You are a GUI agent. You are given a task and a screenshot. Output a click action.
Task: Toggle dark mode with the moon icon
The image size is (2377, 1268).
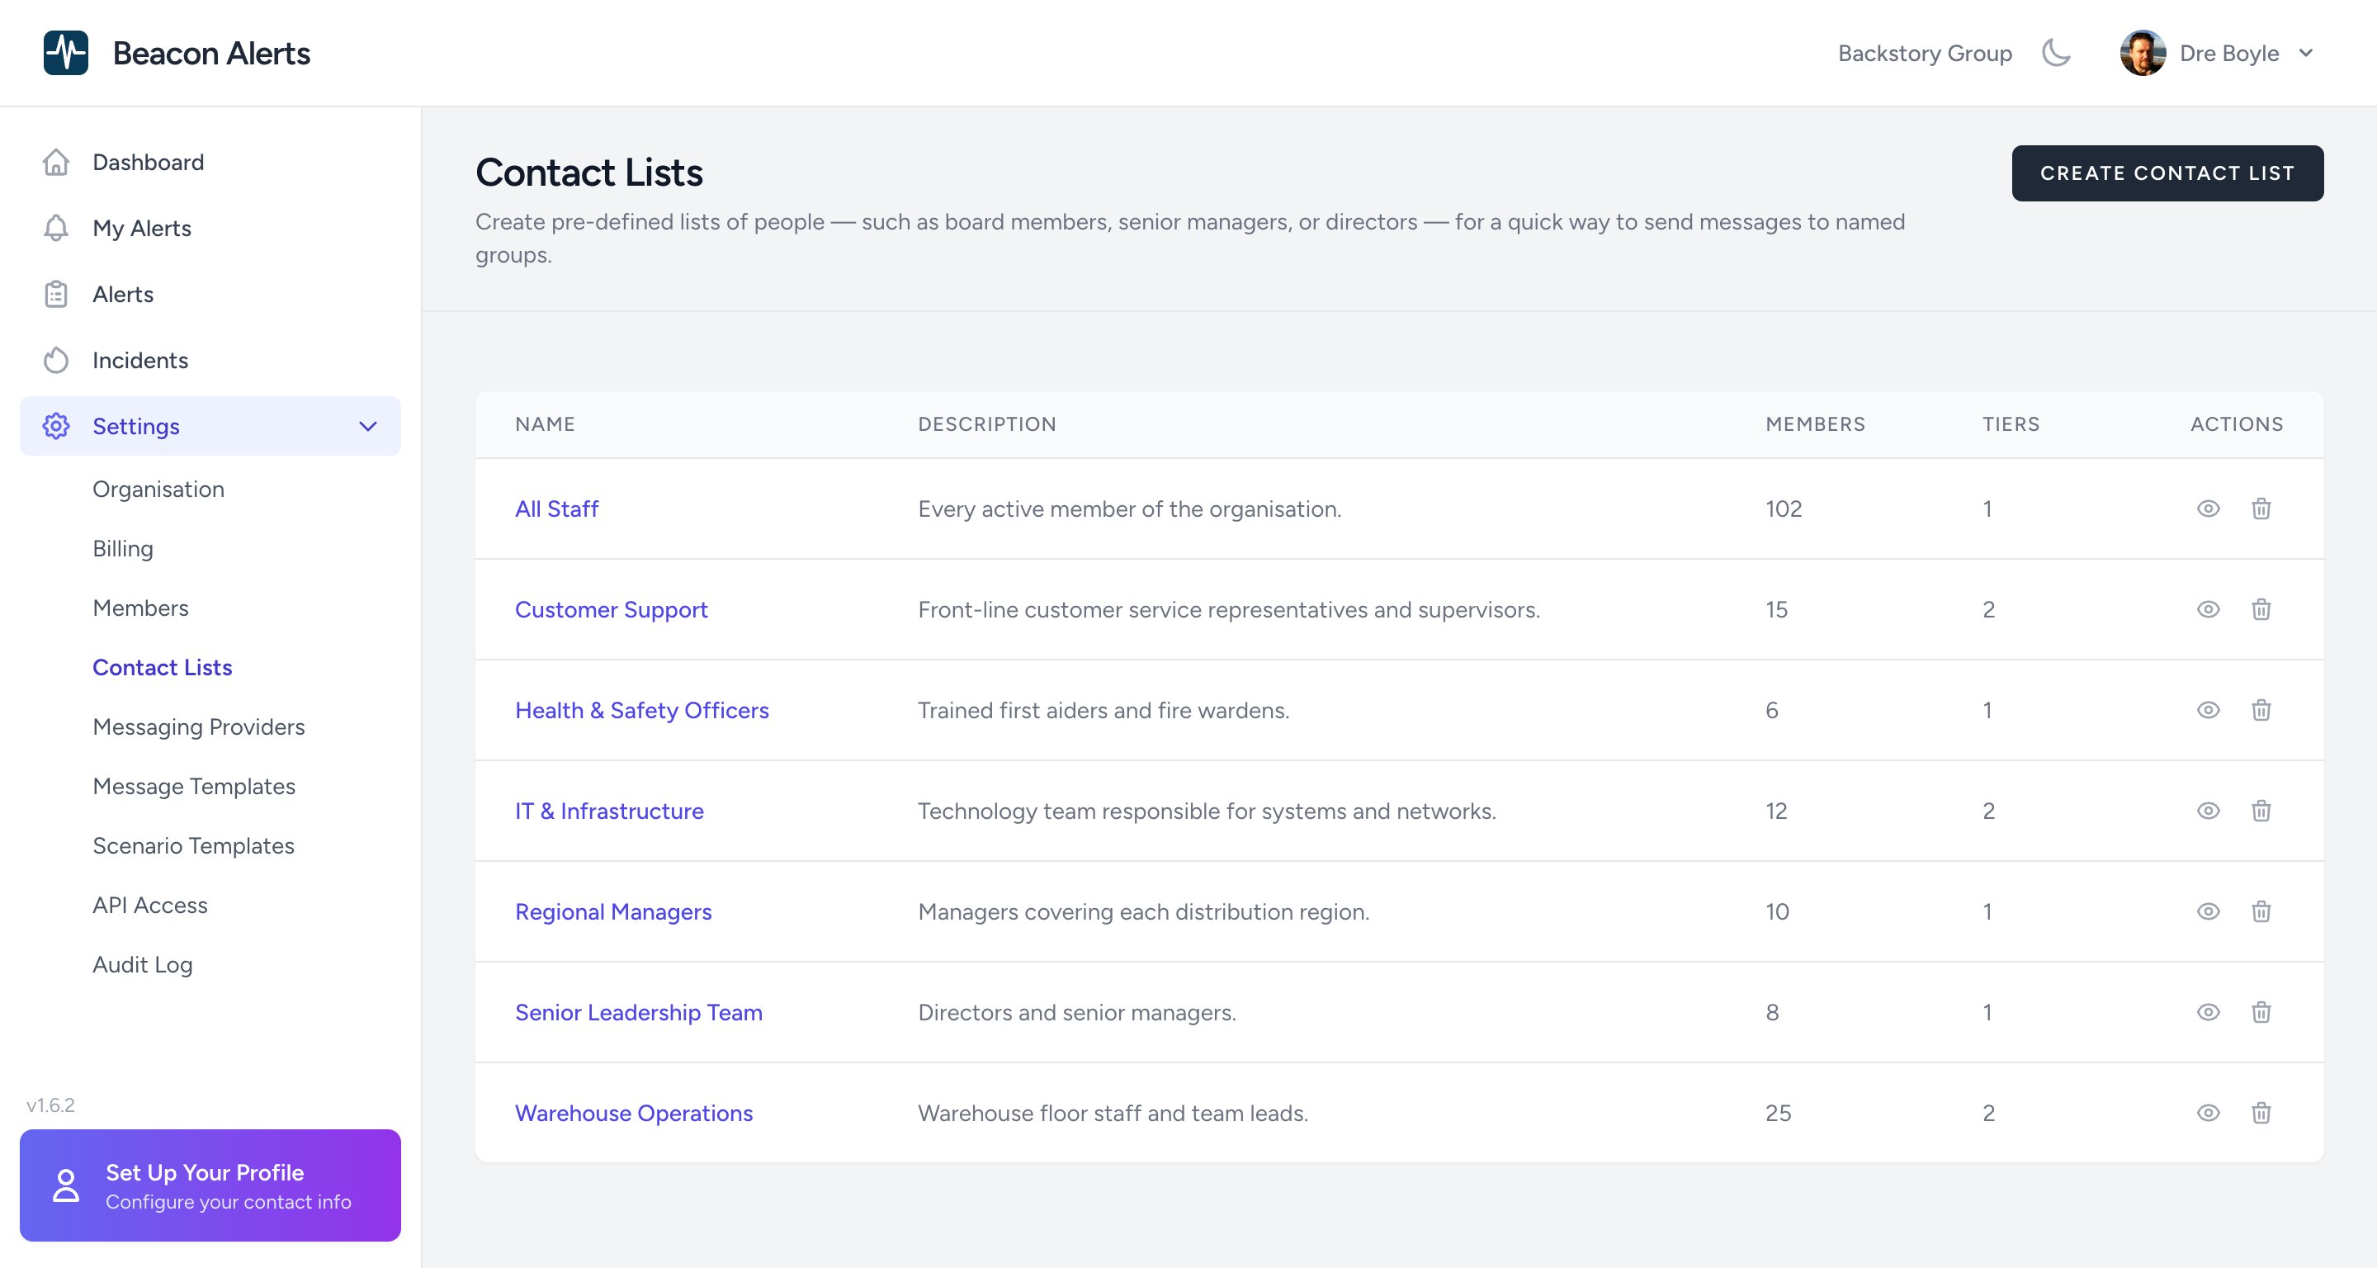pyautogui.click(x=2056, y=53)
